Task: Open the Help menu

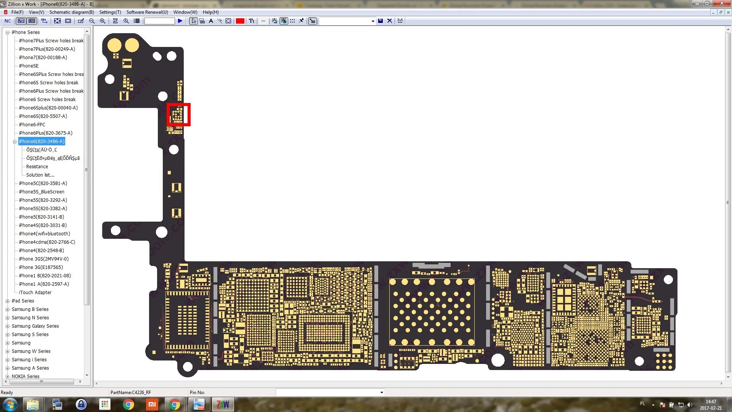Action: point(210,12)
